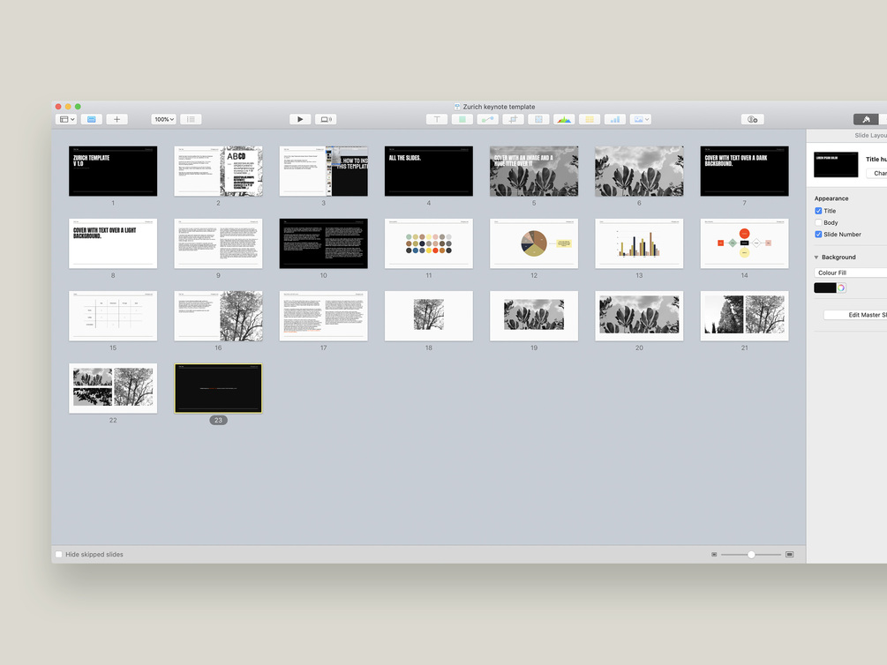Select slide 1 Zurich Template
887x665 pixels.
[x=113, y=171]
